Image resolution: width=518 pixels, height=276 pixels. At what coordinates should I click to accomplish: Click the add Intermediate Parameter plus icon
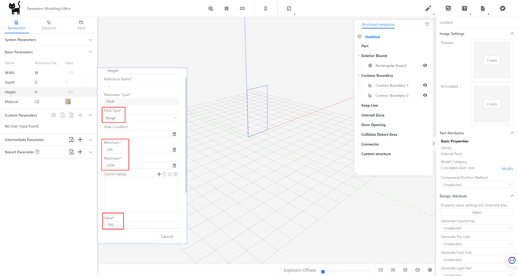80,140
